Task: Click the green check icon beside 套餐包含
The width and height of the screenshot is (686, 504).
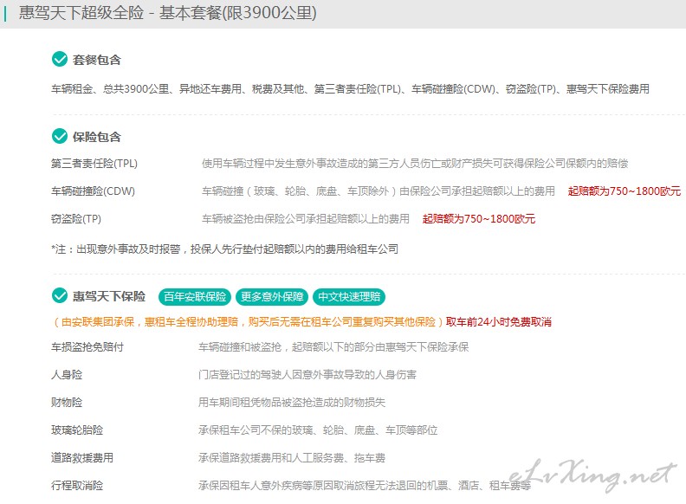Action: coord(60,59)
